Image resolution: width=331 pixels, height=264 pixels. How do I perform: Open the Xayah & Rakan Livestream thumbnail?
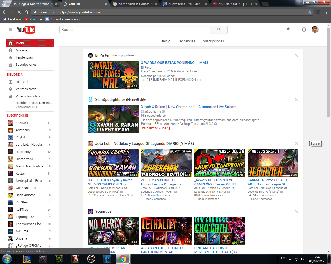(x=113, y=119)
